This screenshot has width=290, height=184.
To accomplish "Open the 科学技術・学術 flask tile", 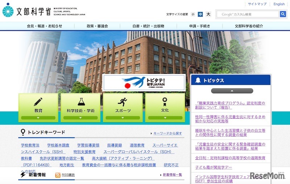I will [80, 108].
